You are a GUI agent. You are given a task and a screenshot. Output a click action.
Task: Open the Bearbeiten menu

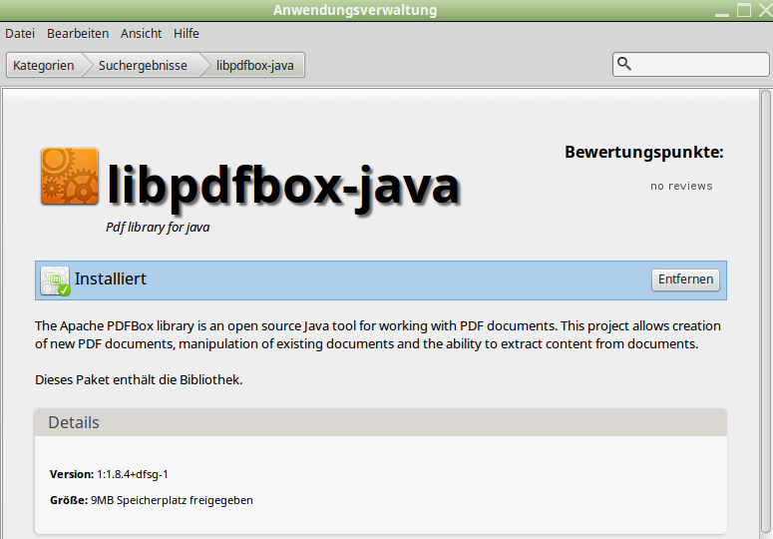78,34
